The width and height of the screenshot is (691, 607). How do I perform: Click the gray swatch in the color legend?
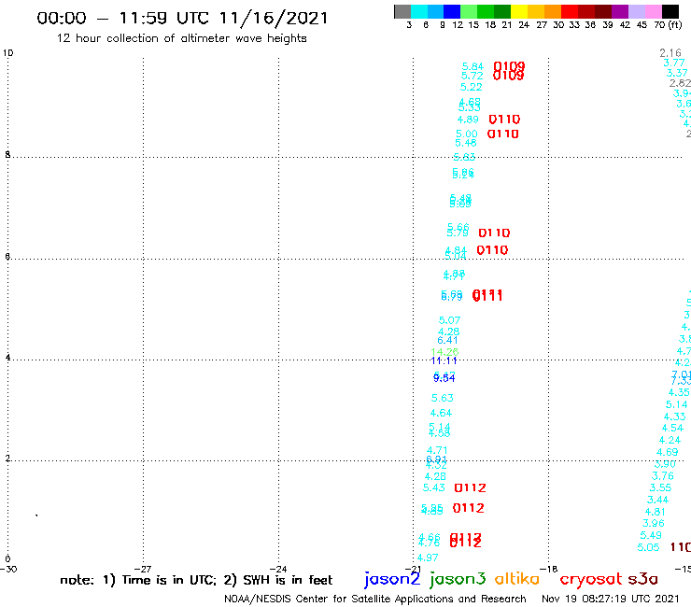coord(402,11)
